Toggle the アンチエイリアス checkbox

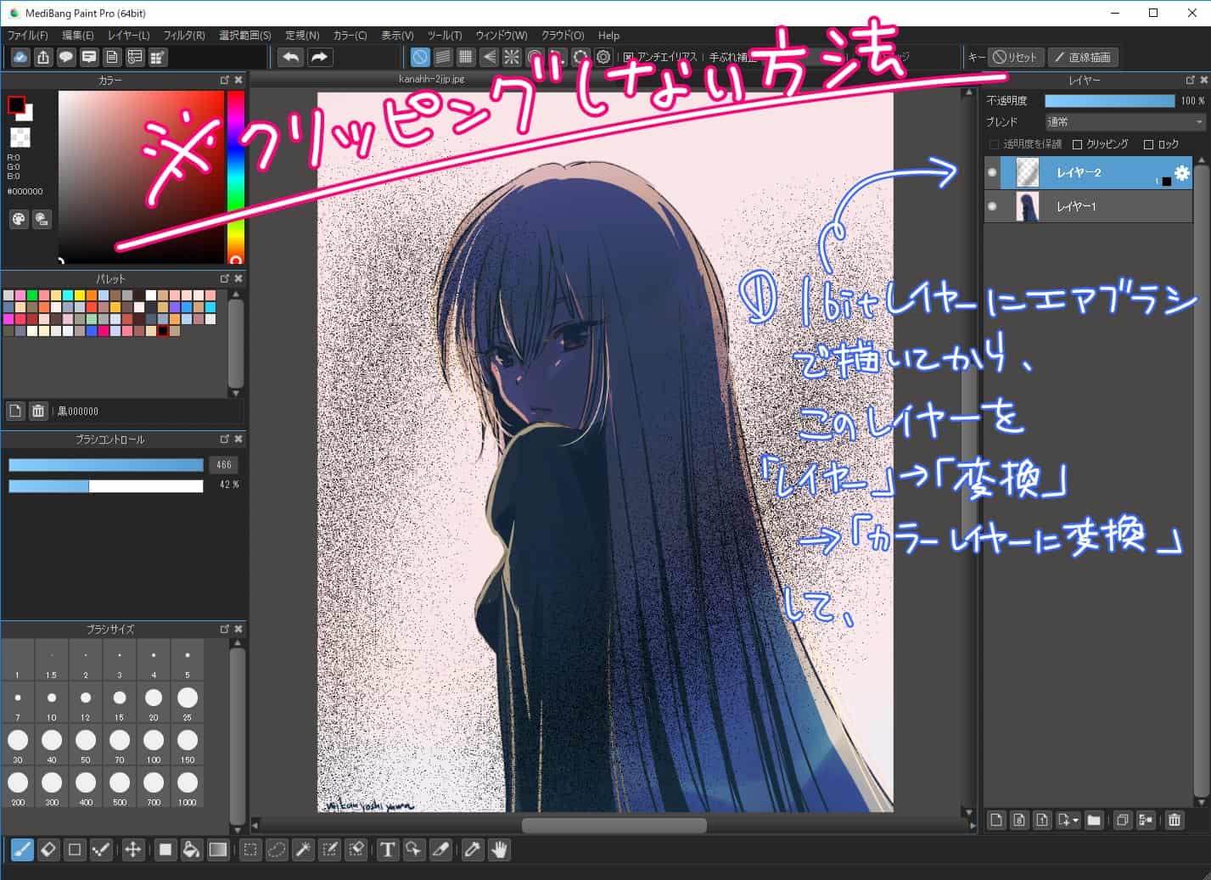(629, 57)
